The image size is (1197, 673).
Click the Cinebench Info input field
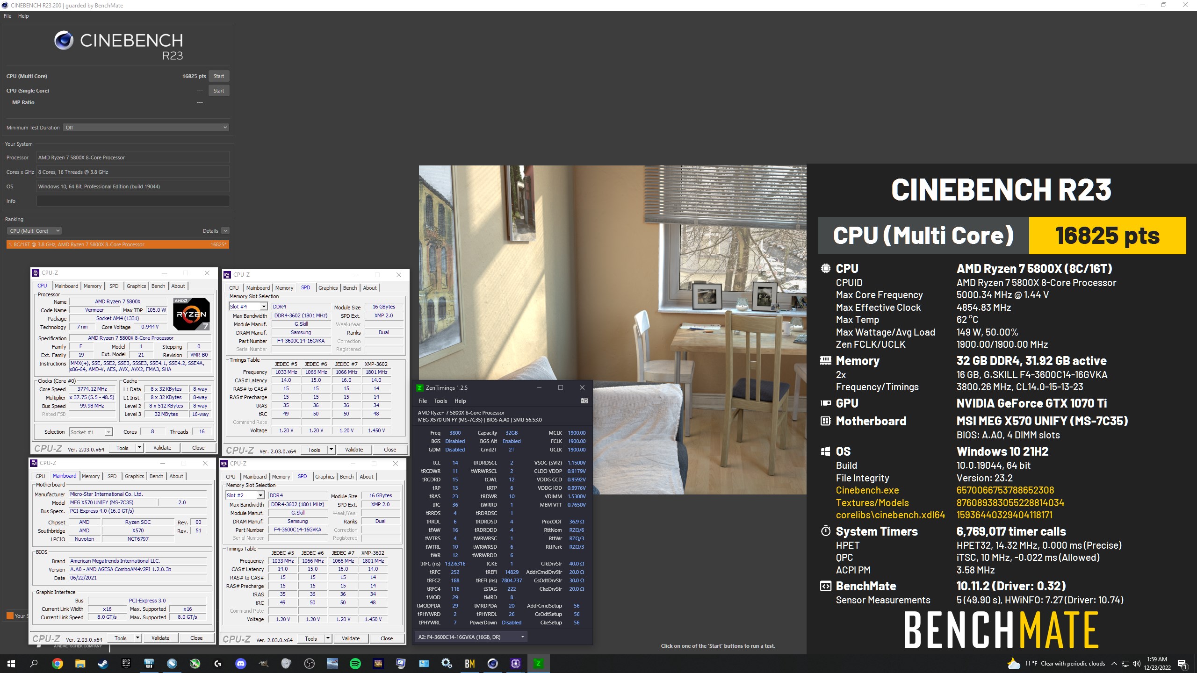[x=133, y=201]
